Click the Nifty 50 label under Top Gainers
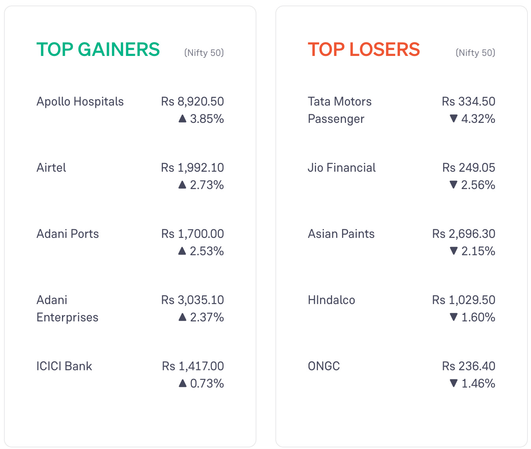The image size is (531, 449). point(204,53)
